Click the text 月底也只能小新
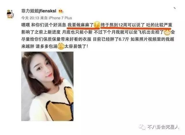The height and width of the screenshot is (135, 185). [77, 32]
